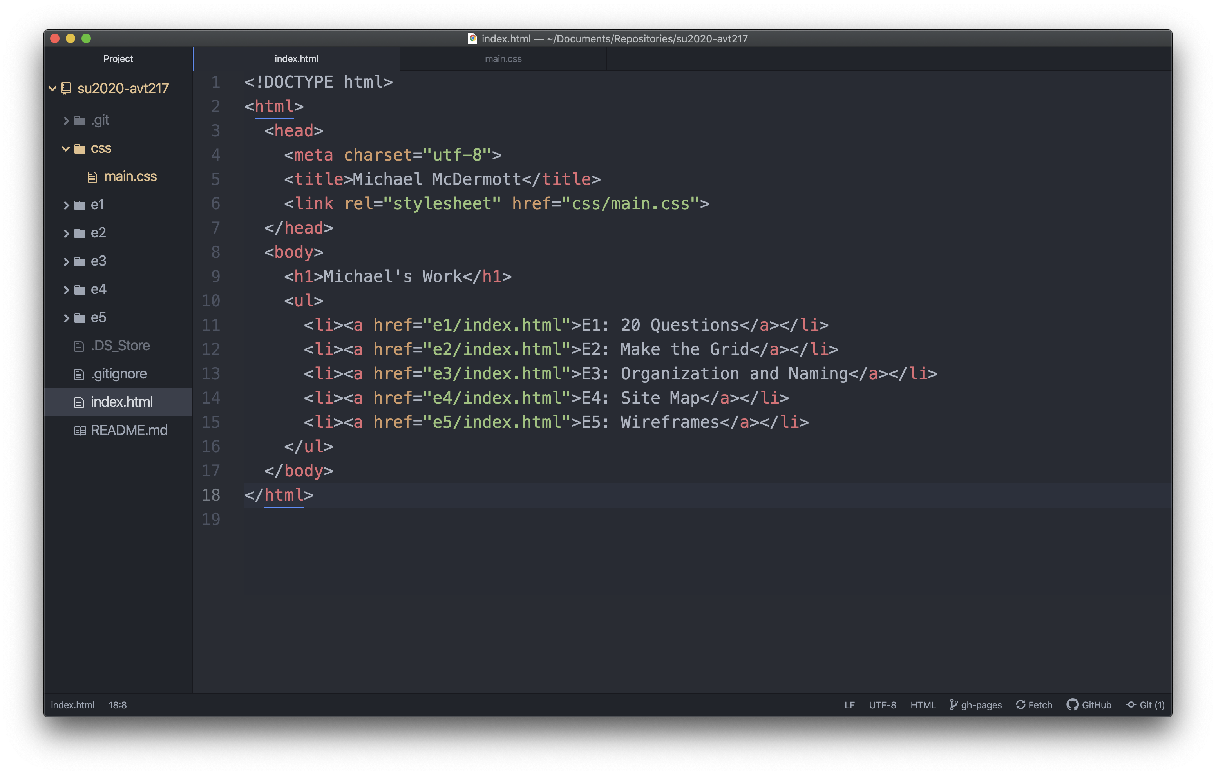Screen dimensions: 1216x775
Task: Open the UTF-8 encoding selector
Action: (882, 705)
